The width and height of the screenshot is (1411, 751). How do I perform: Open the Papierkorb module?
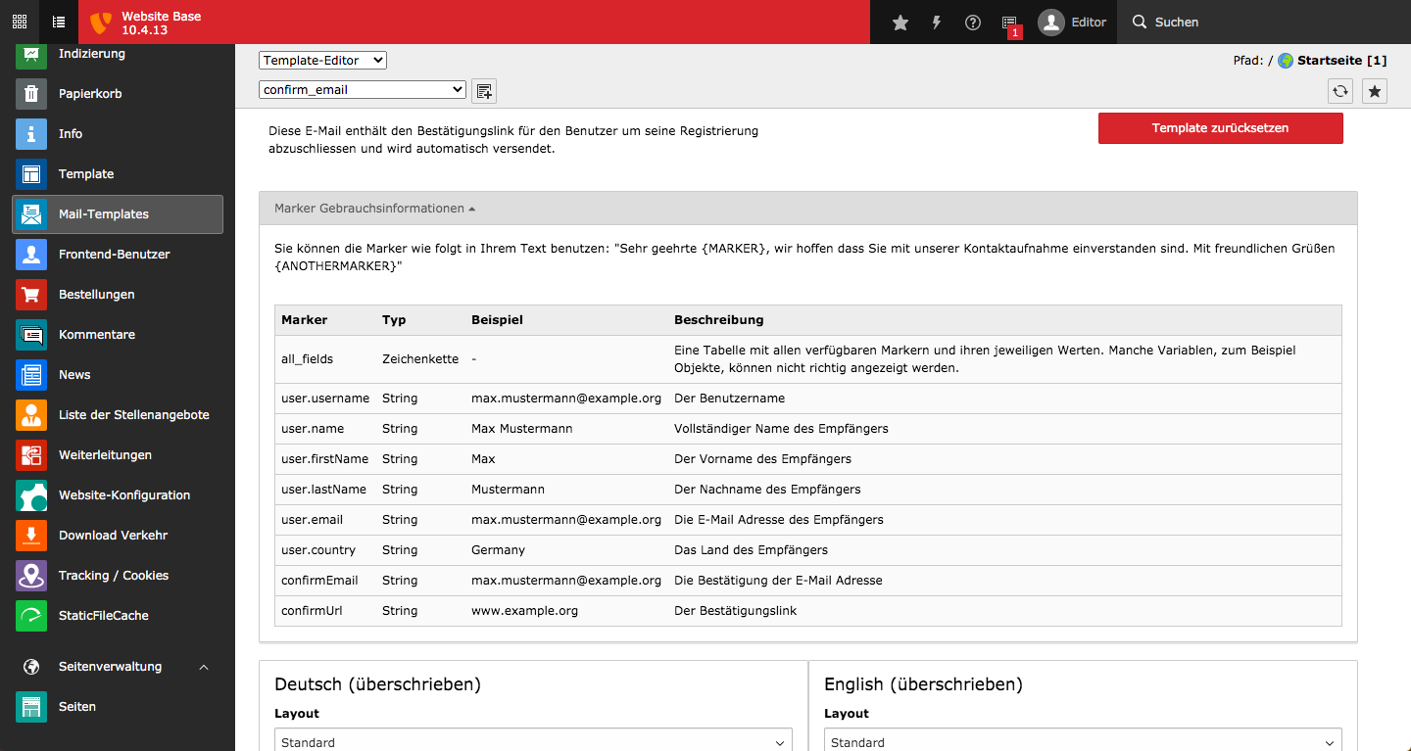[118, 94]
